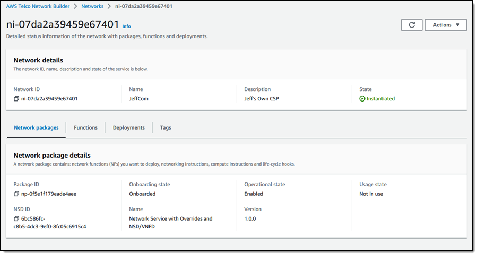The image size is (478, 256).
Task: Click the Network ID value under Network details
Action: point(49,99)
